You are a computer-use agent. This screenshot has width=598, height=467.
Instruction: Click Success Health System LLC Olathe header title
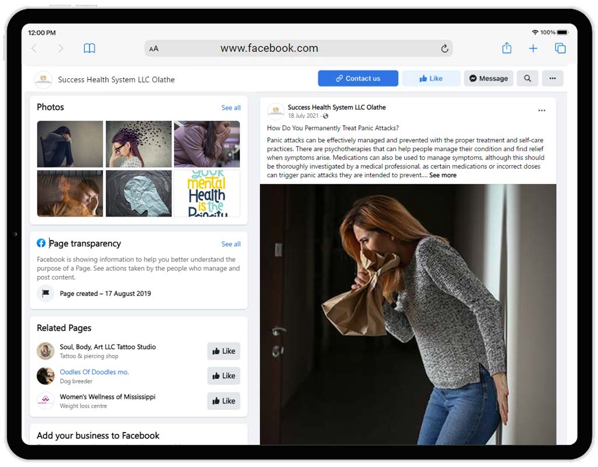point(116,79)
